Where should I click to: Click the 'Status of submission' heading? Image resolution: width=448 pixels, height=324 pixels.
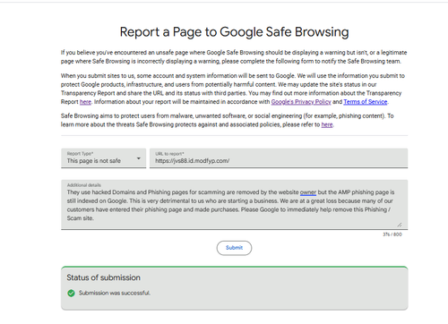click(x=103, y=277)
